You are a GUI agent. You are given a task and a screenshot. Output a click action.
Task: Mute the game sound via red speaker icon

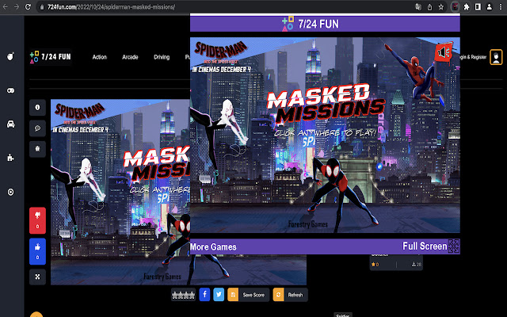tap(444, 52)
